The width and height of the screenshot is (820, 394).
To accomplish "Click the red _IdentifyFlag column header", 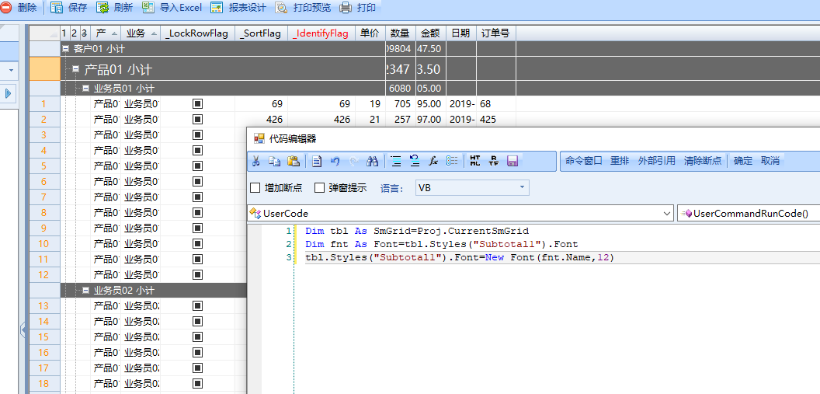I will pyautogui.click(x=321, y=33).
